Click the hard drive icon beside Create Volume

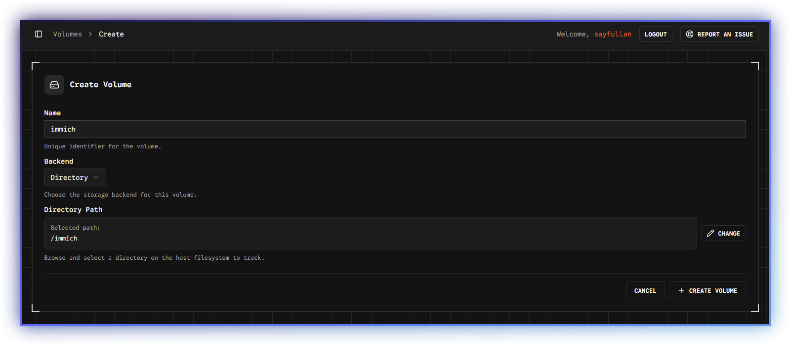54,85
